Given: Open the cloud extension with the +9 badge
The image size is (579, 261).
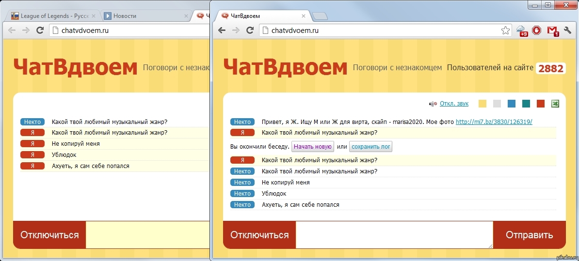Looking at the screenshot, I should point(521,31).
